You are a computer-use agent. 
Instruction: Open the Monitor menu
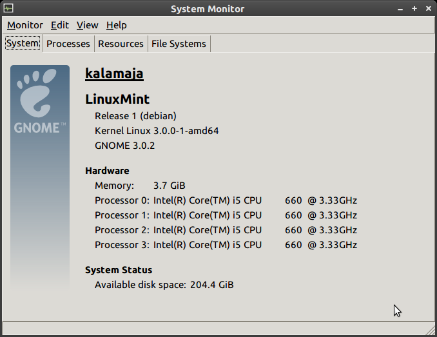click(25, 25)
